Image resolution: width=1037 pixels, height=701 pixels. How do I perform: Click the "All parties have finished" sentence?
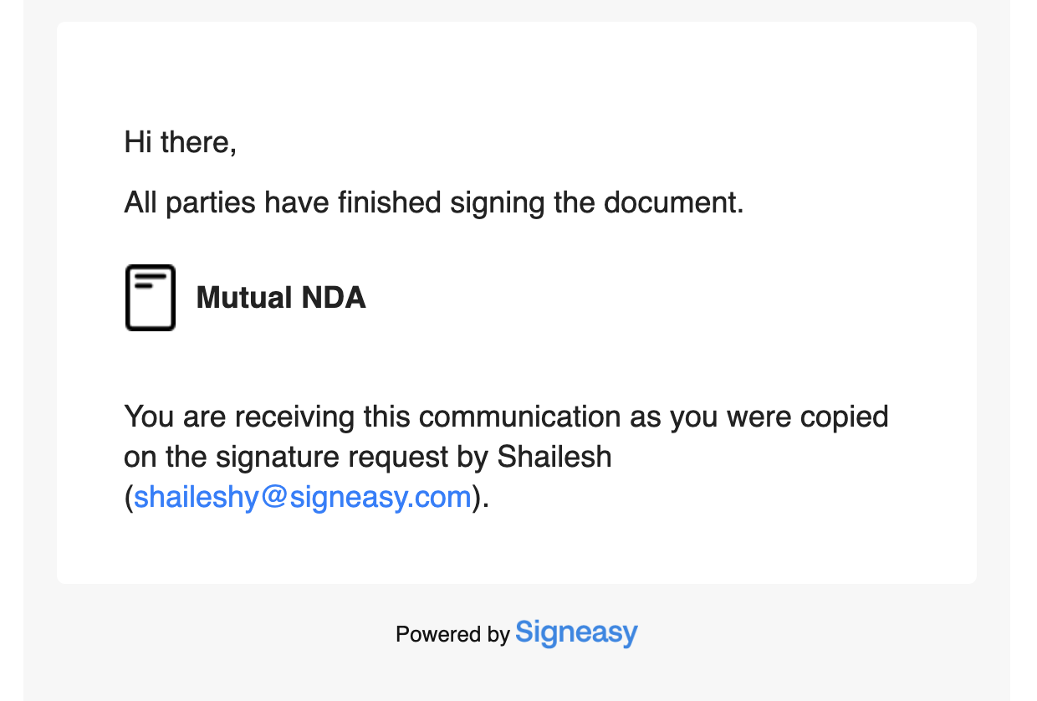(x=434, y=202)
